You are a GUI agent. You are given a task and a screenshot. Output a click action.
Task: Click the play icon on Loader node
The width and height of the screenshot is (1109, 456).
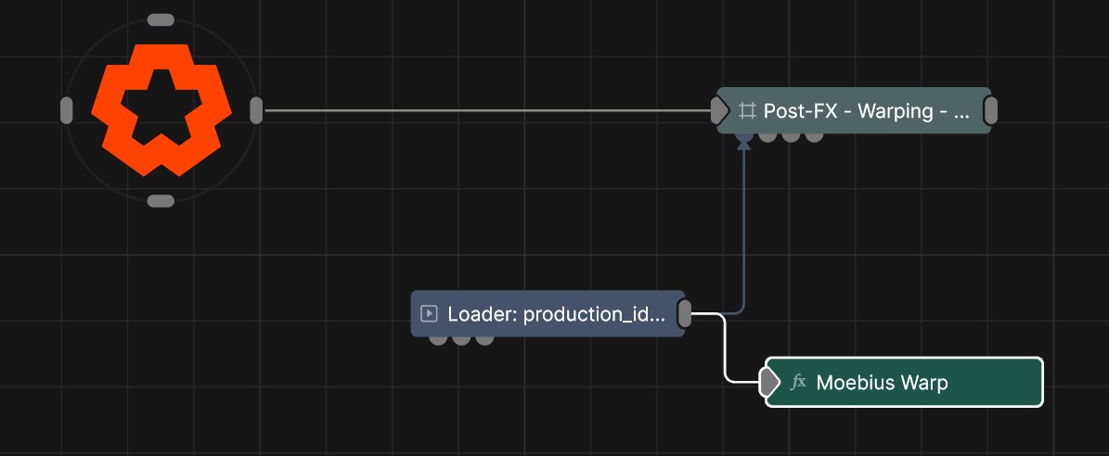pyautogui.click(x=429, y=313)
